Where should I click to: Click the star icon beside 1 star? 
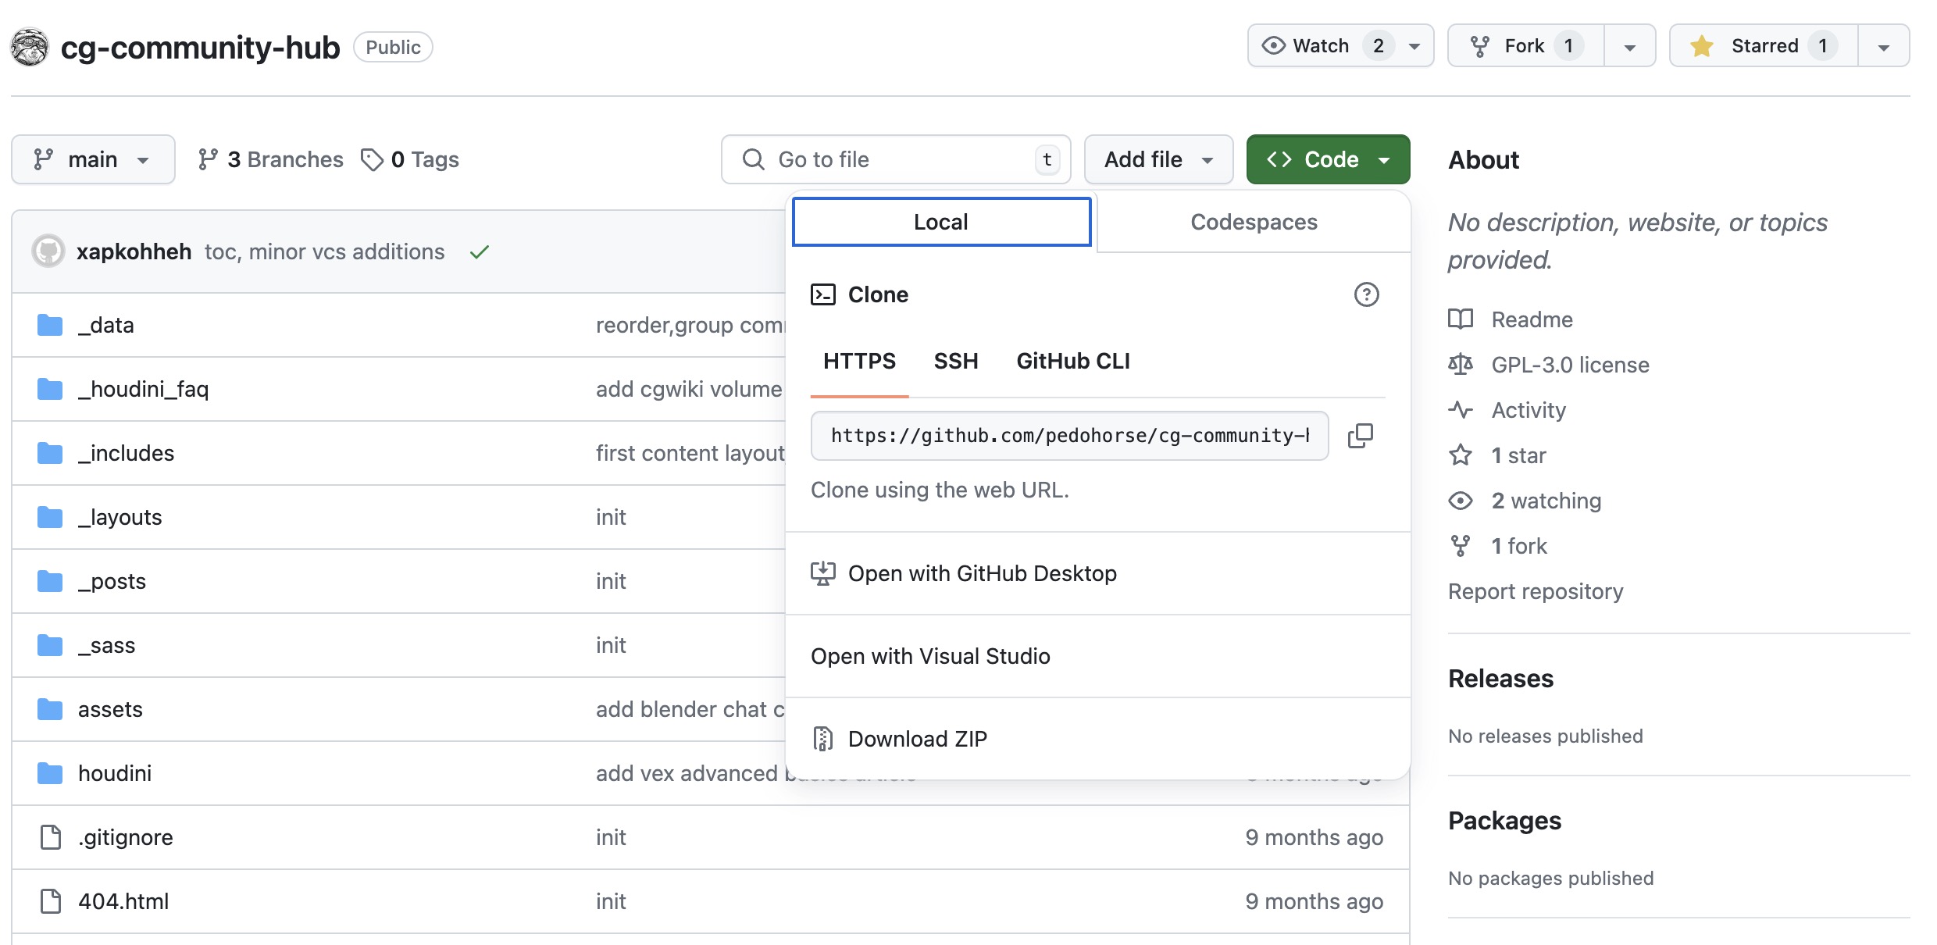click(1460, 455)
